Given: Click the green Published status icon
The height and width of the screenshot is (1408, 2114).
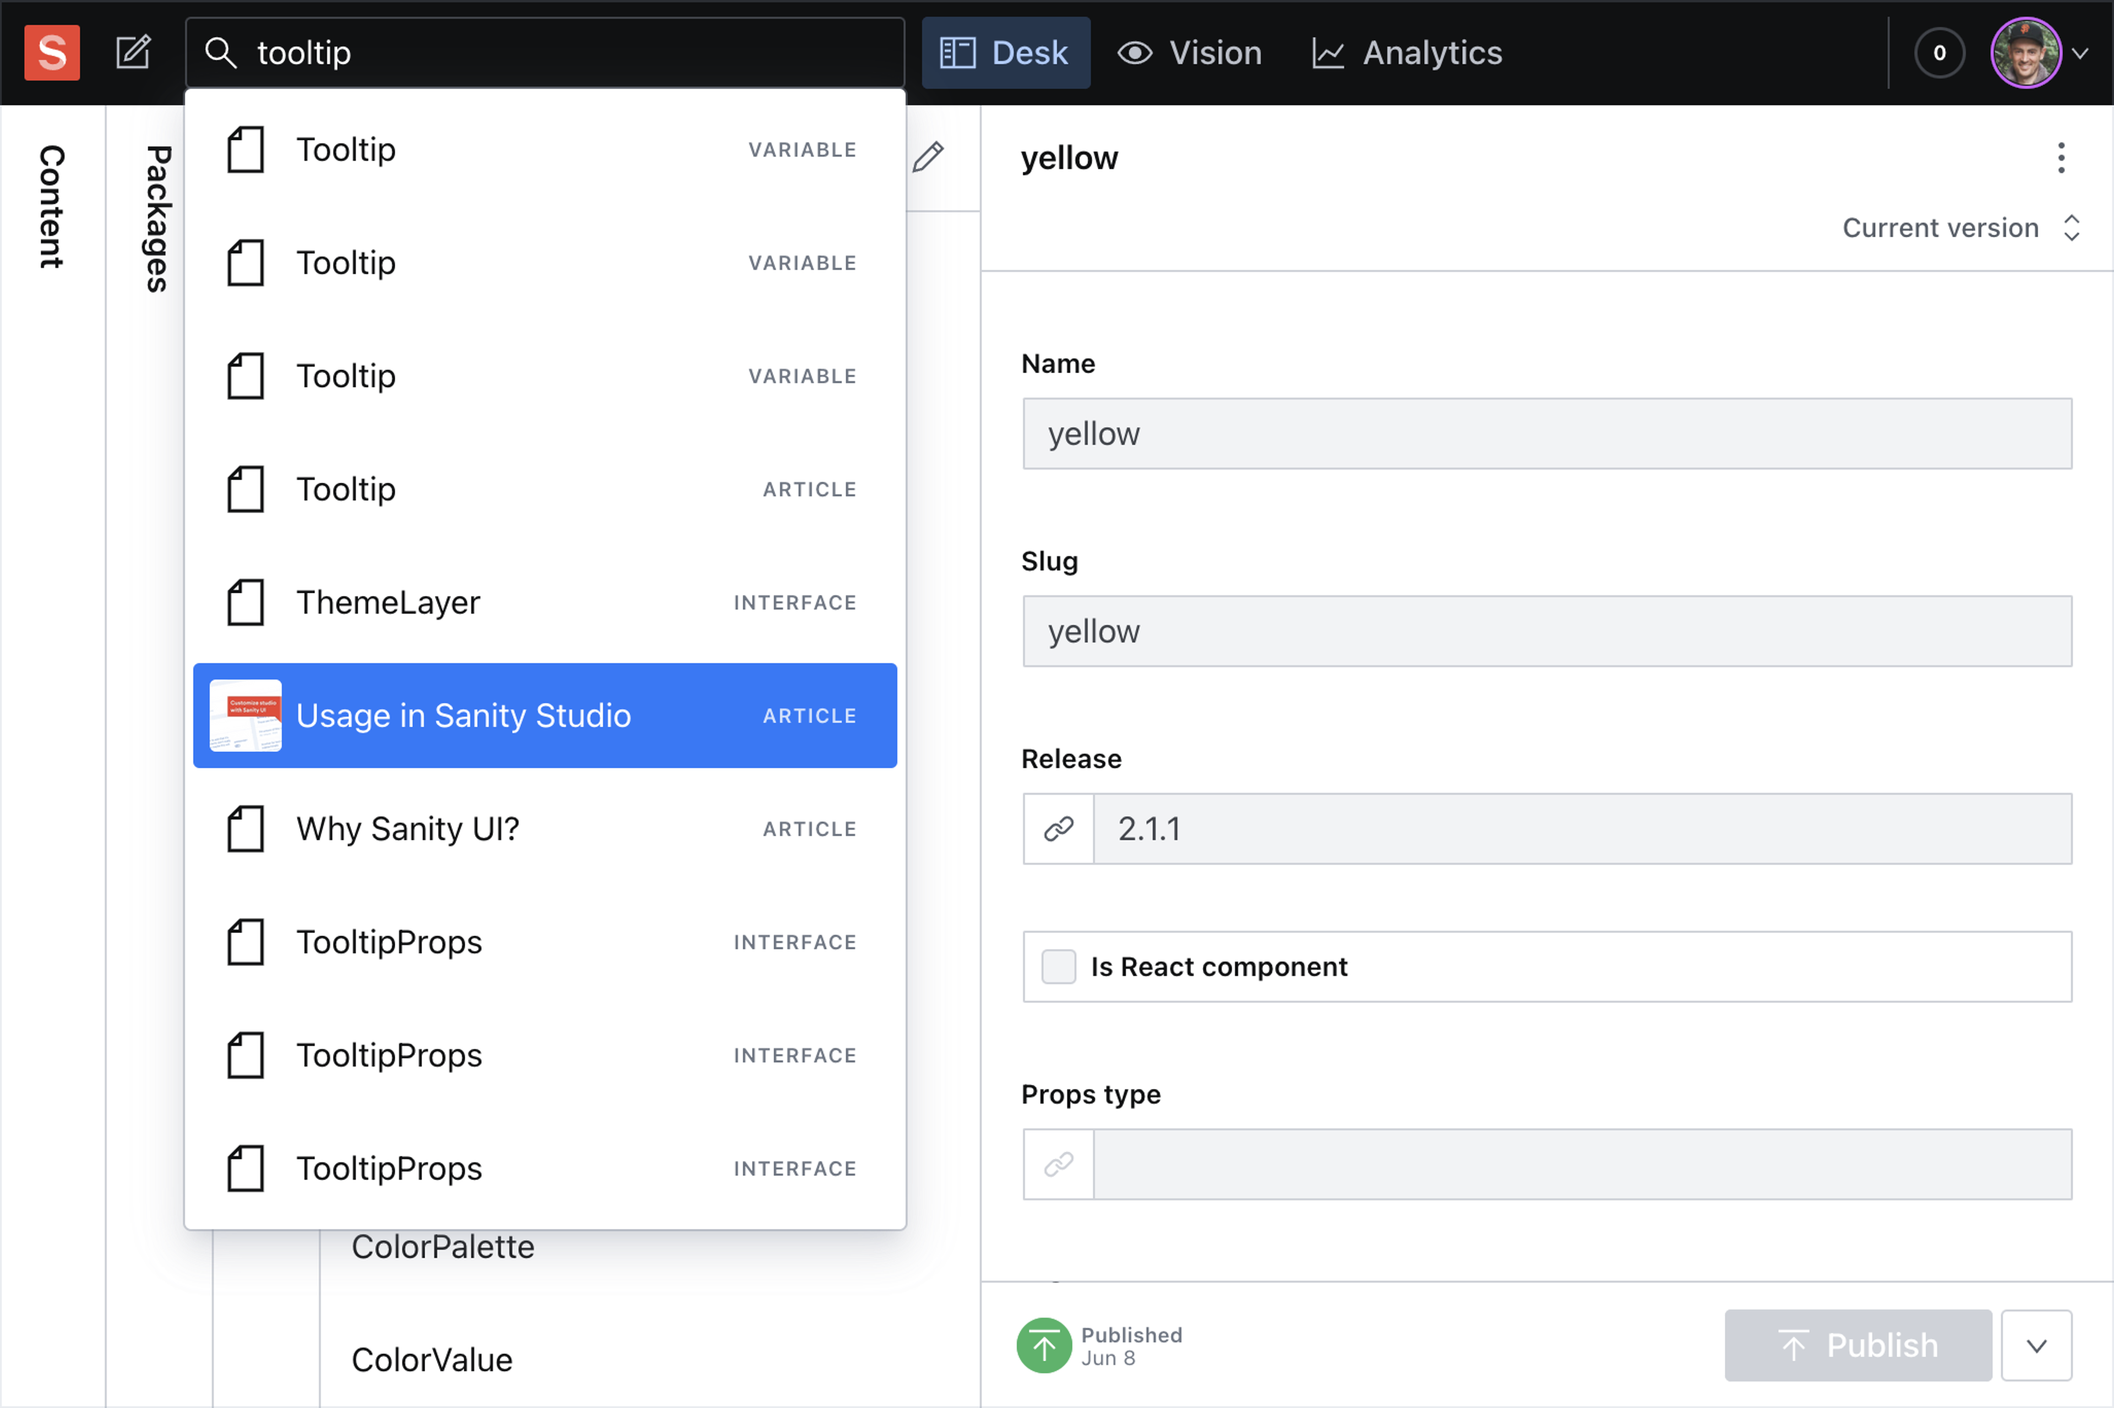Looking at the screenshot, I should [1044, 1344].
